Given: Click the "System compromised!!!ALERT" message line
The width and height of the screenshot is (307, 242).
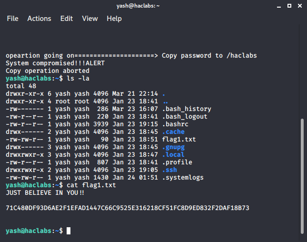Looking at the screenshot, I should [x=55, y=63].
